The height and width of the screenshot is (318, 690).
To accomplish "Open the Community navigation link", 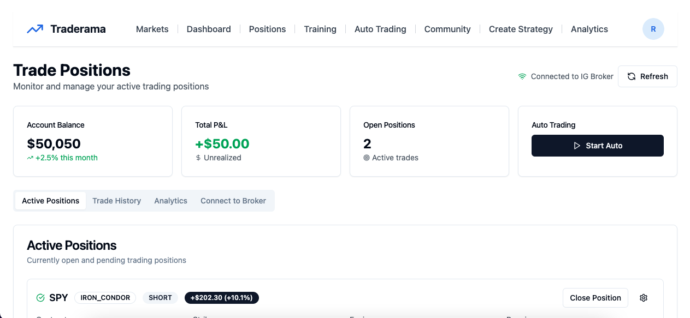I will (447, 29).
